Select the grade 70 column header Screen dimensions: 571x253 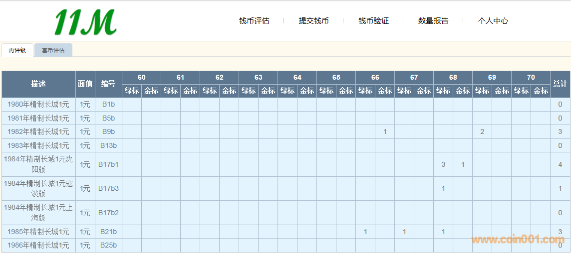coord(531,77)
